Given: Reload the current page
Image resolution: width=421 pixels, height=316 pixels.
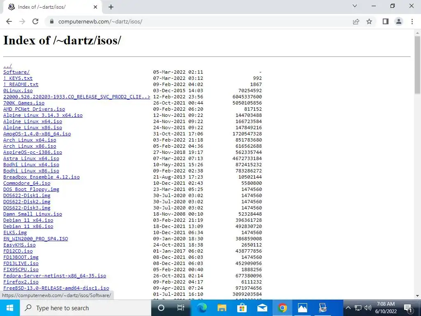Looking at the screenshot, I should point(35,21).
